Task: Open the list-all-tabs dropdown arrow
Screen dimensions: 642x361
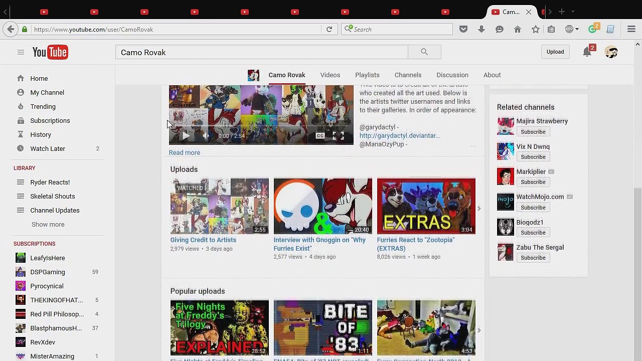Action: click(x=573, y=12)
